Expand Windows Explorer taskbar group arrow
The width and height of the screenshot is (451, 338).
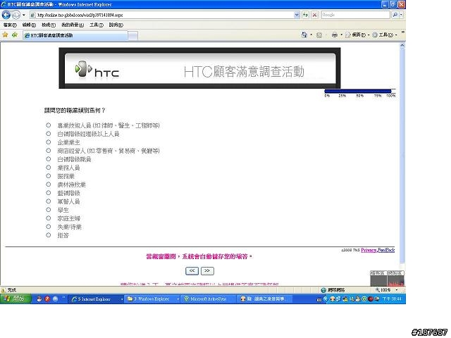coord(178,299)
